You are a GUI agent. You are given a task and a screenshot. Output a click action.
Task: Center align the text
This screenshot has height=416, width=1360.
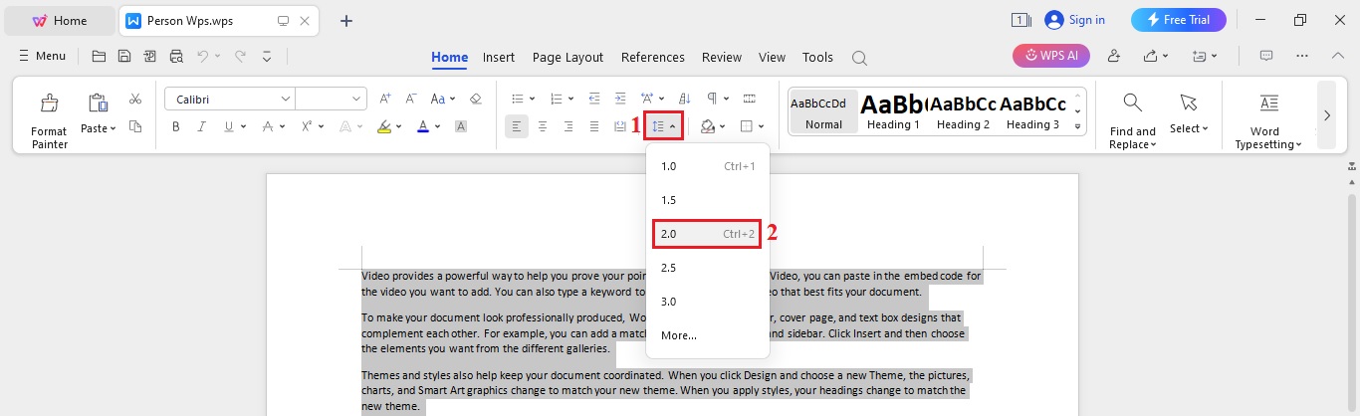tap(543, 126)
